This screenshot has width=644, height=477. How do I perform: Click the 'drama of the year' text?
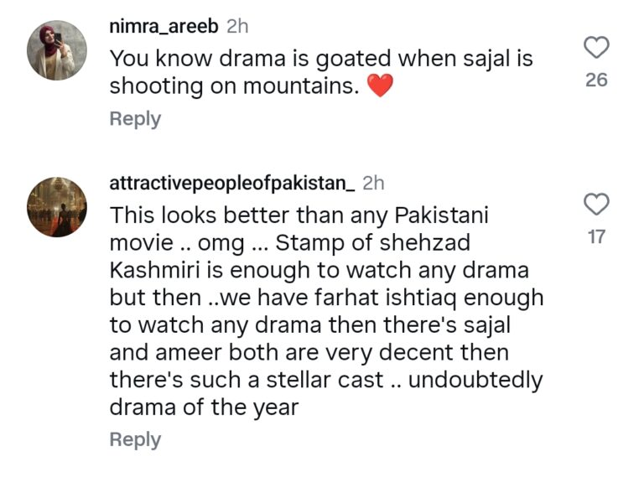pyautogui.click(x=204, y=407)
